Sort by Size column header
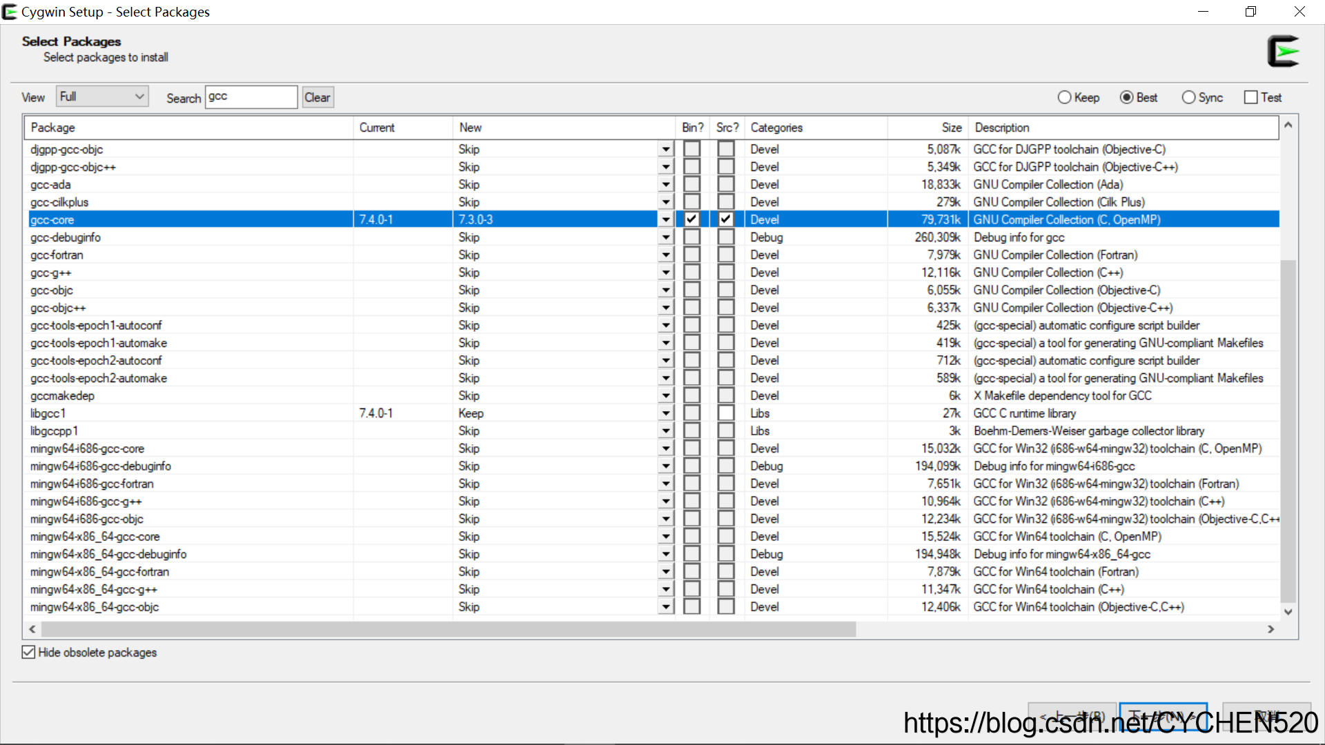Viewport: 1325px width, 745px height. click(x=950, y=128)
